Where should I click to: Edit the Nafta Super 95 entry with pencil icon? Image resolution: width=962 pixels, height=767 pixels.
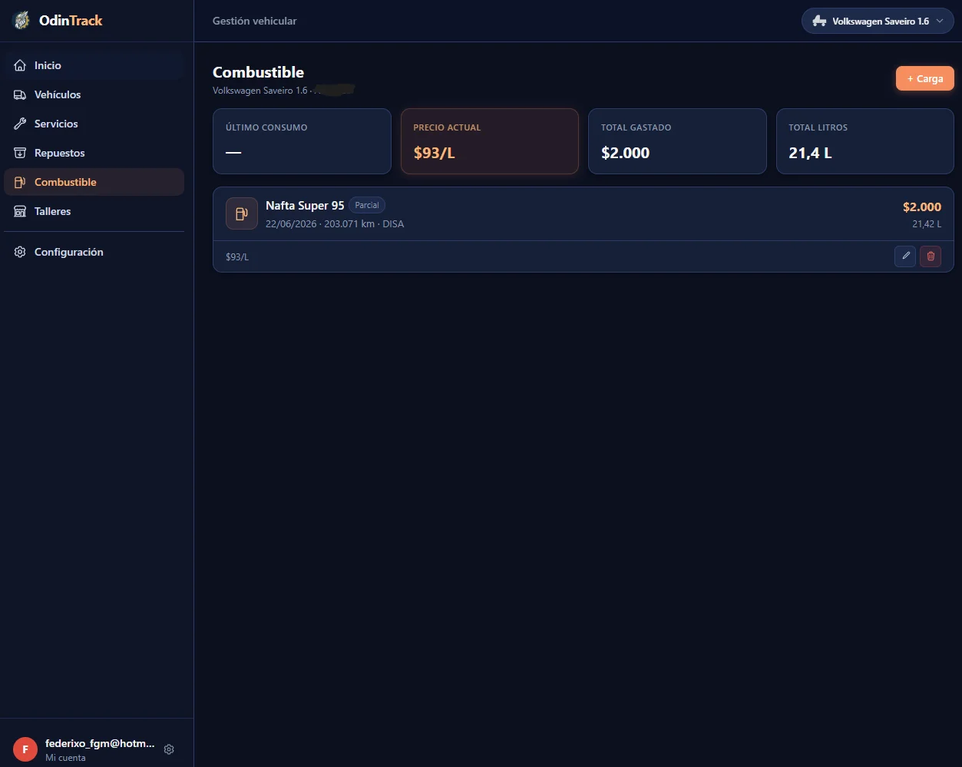pos(905,256)
